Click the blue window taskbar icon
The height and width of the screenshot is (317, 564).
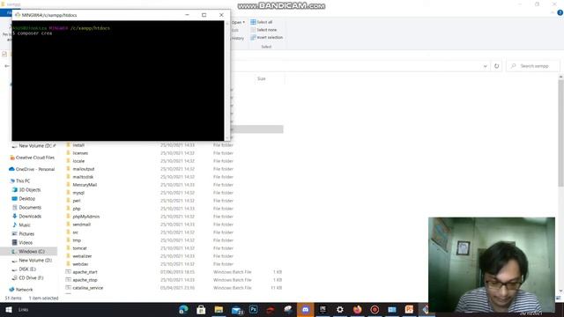[391, 309]
